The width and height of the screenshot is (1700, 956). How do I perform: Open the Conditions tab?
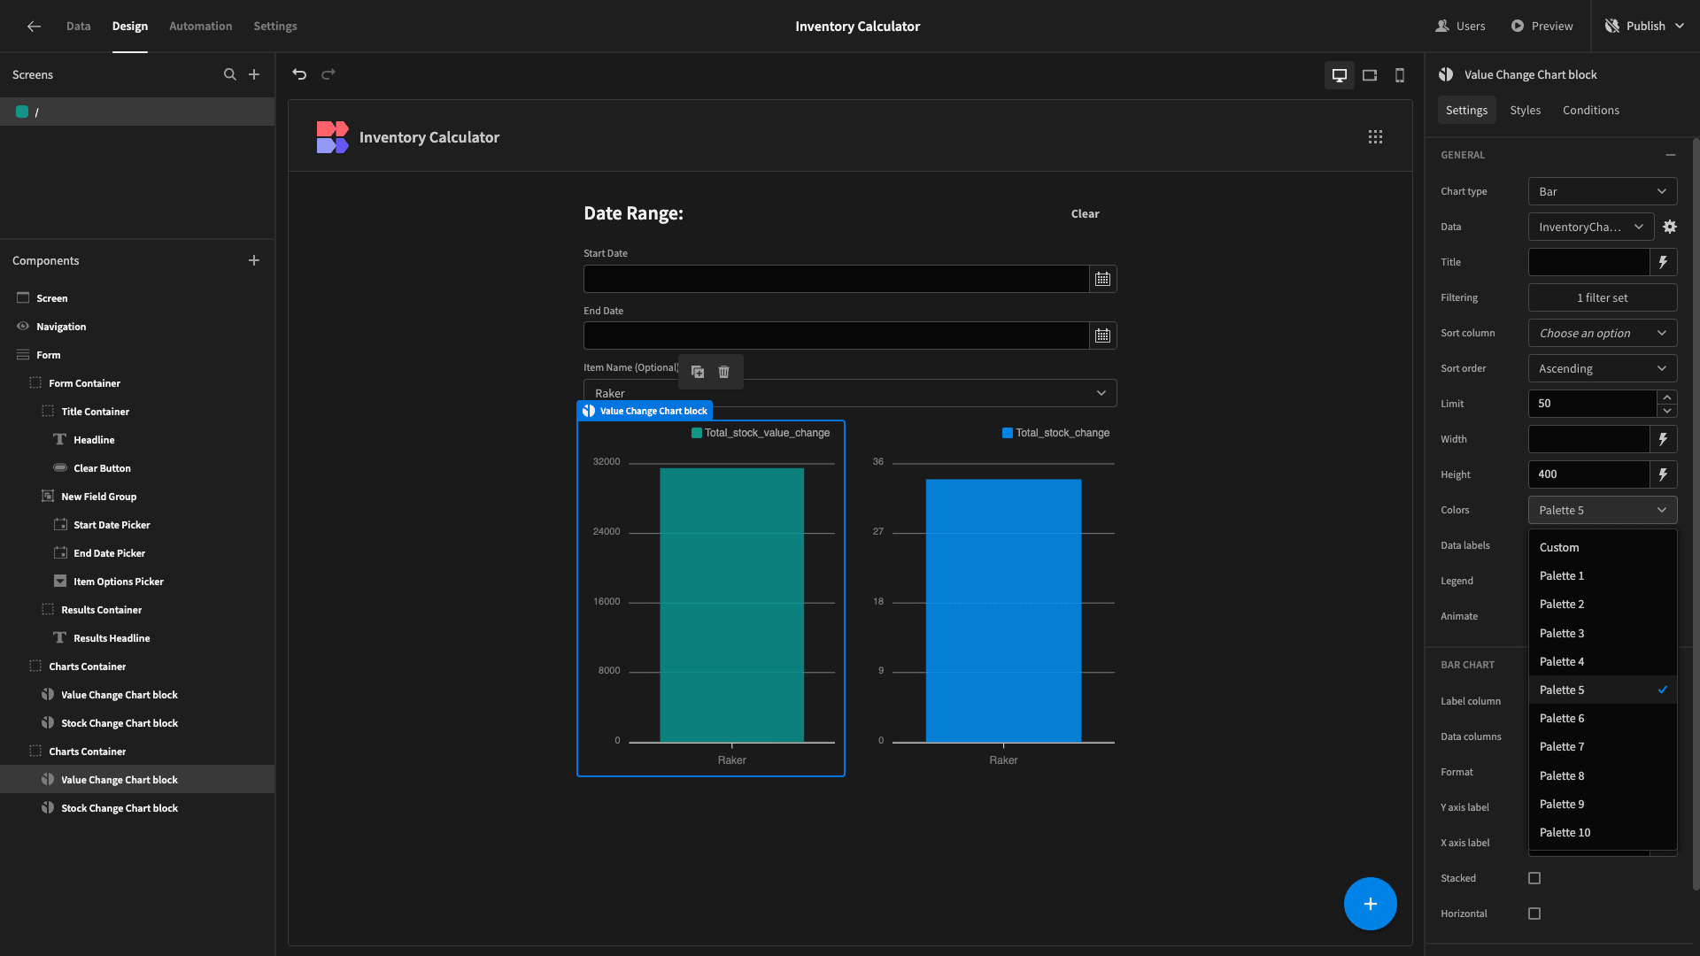1590,110
